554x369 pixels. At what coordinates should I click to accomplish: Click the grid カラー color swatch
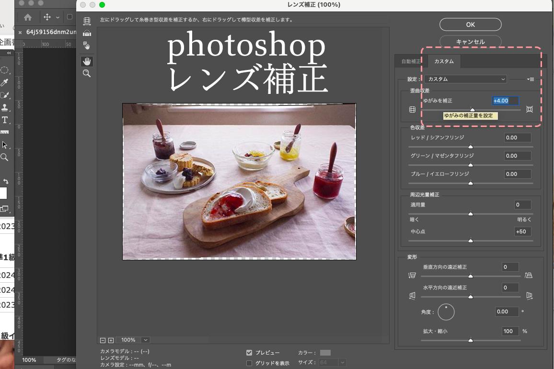point(325,353)
